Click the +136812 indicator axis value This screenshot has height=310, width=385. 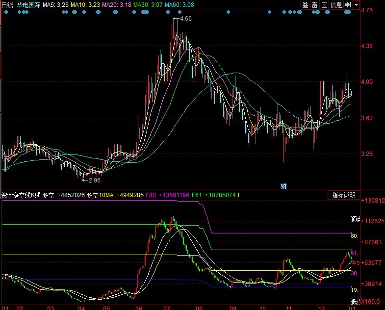point(373,201)
